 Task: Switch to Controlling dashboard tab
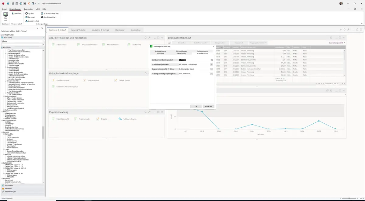136,30
